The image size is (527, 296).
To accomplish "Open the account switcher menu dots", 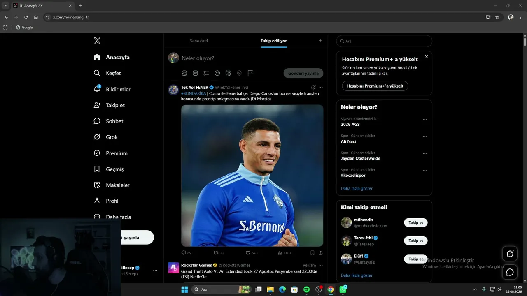I will (x=155, y=271).
